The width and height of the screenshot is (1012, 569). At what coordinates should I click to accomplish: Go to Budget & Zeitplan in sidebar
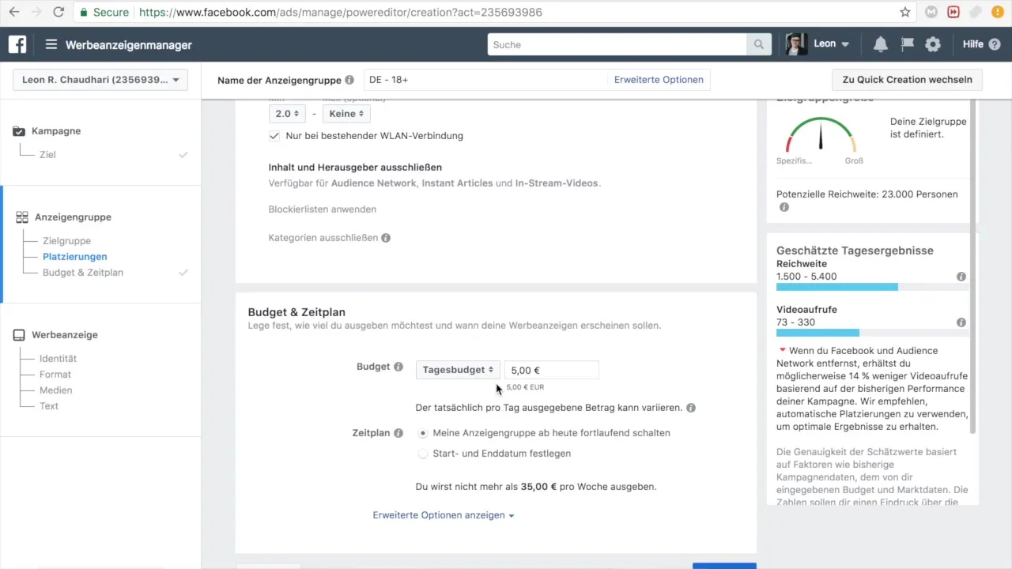click(83, 273)
